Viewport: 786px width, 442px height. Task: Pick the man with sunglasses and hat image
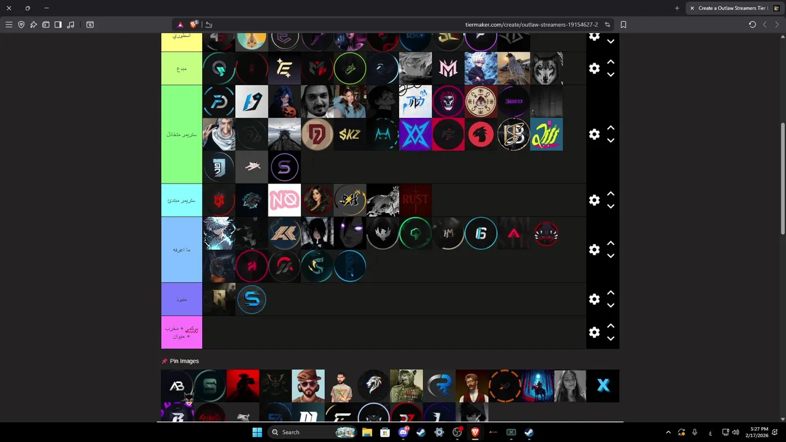pyautogui.click(x=308, y=386)
